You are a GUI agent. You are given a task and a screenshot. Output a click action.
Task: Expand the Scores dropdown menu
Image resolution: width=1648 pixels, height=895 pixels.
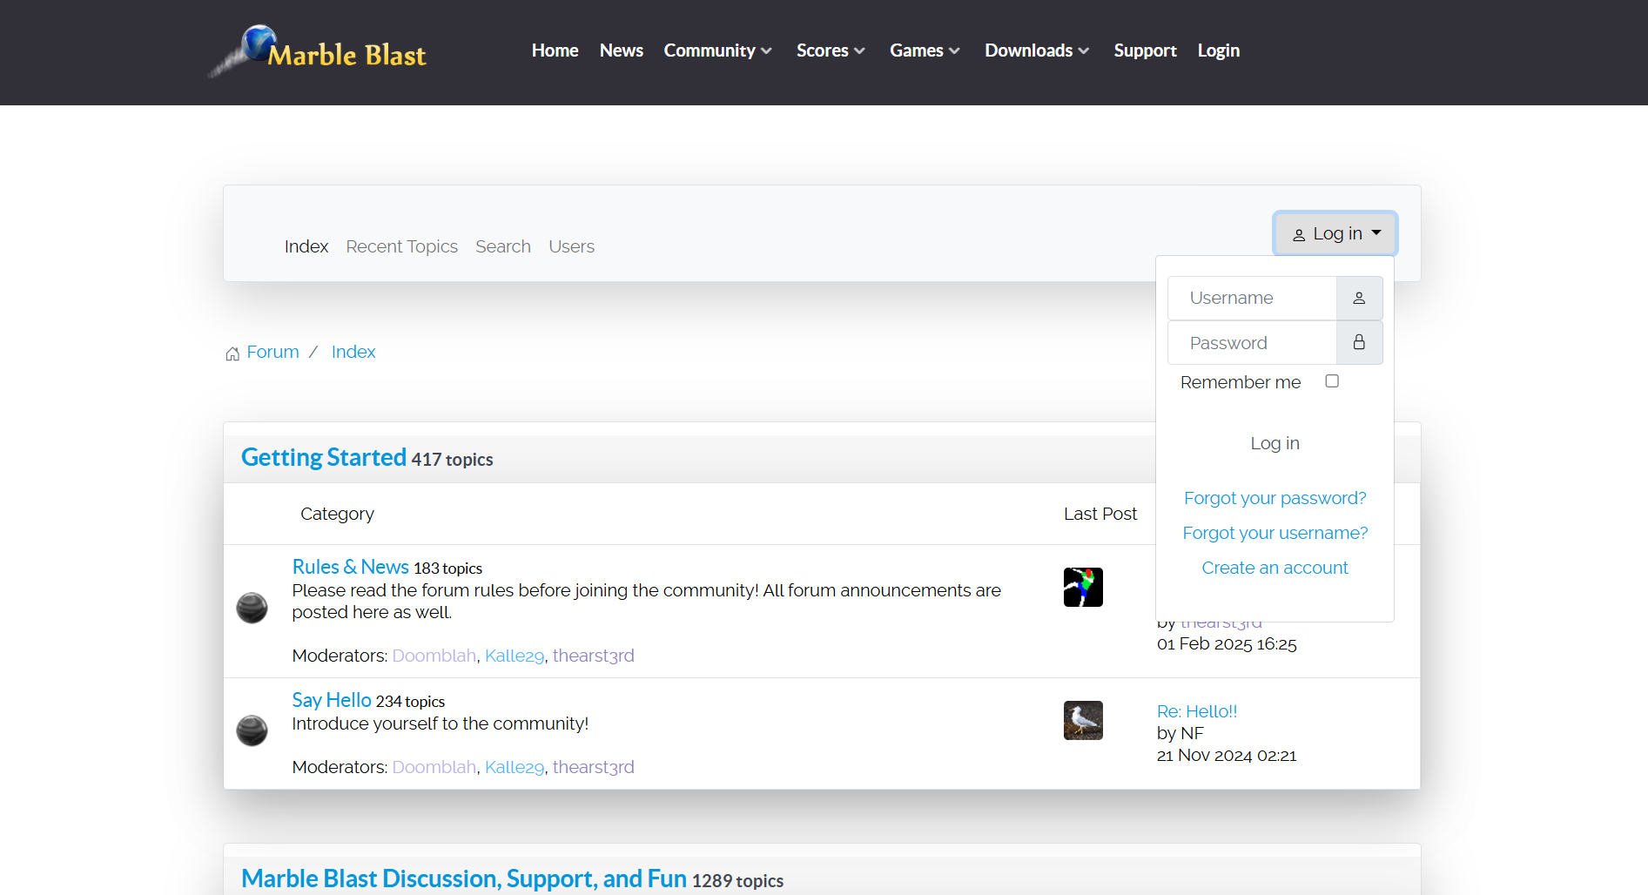point(830,51)
